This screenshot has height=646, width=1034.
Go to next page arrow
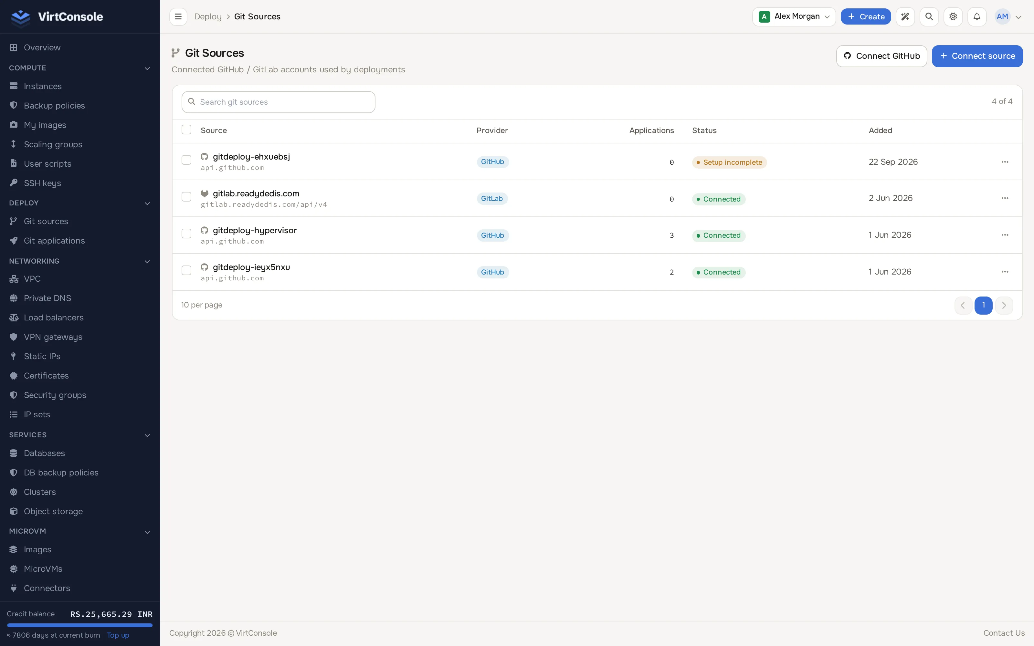(1004, 306)
